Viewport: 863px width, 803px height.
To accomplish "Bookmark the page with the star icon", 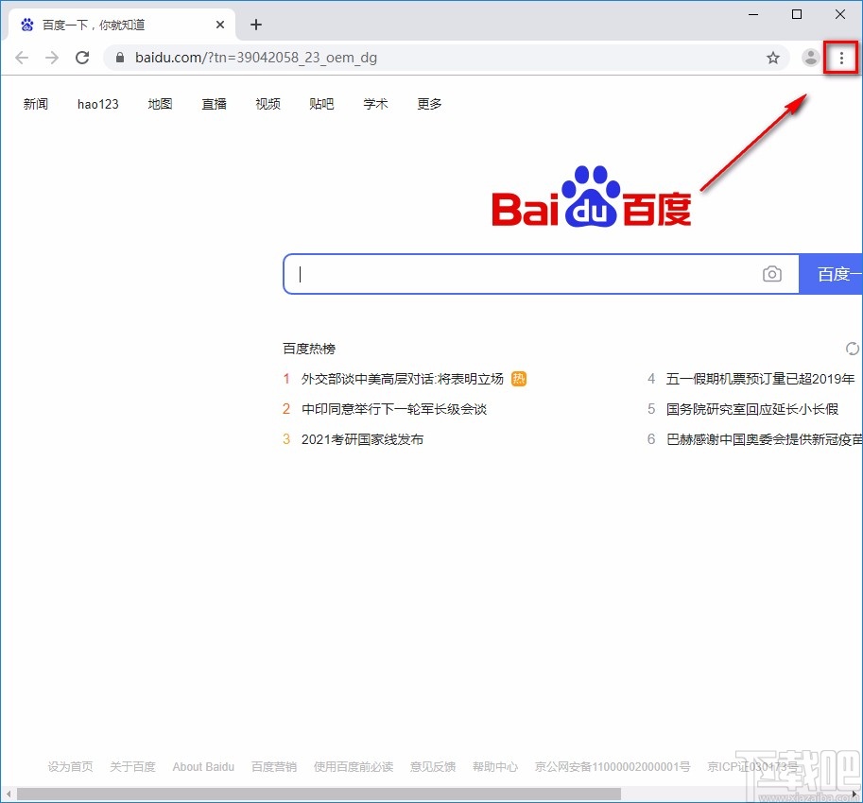I will coord(773,57).
